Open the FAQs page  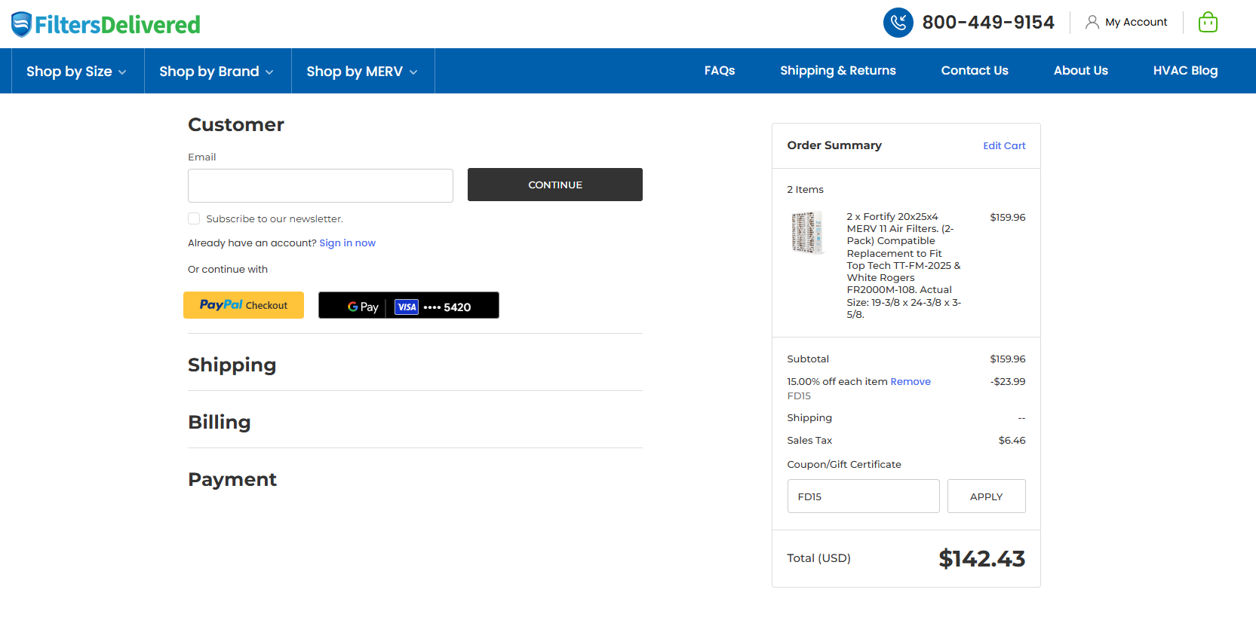tap(720, 70)
